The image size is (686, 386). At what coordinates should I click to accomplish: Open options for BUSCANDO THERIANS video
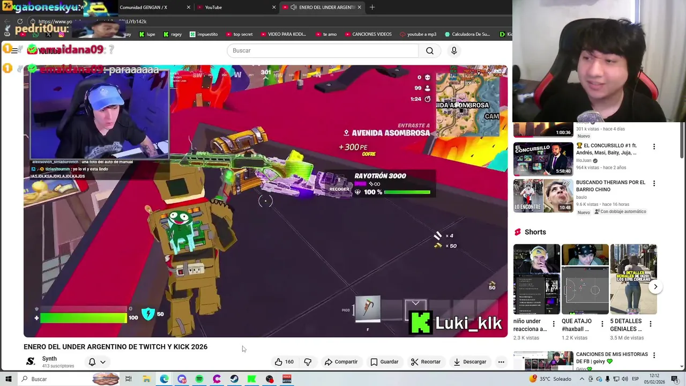654,183
